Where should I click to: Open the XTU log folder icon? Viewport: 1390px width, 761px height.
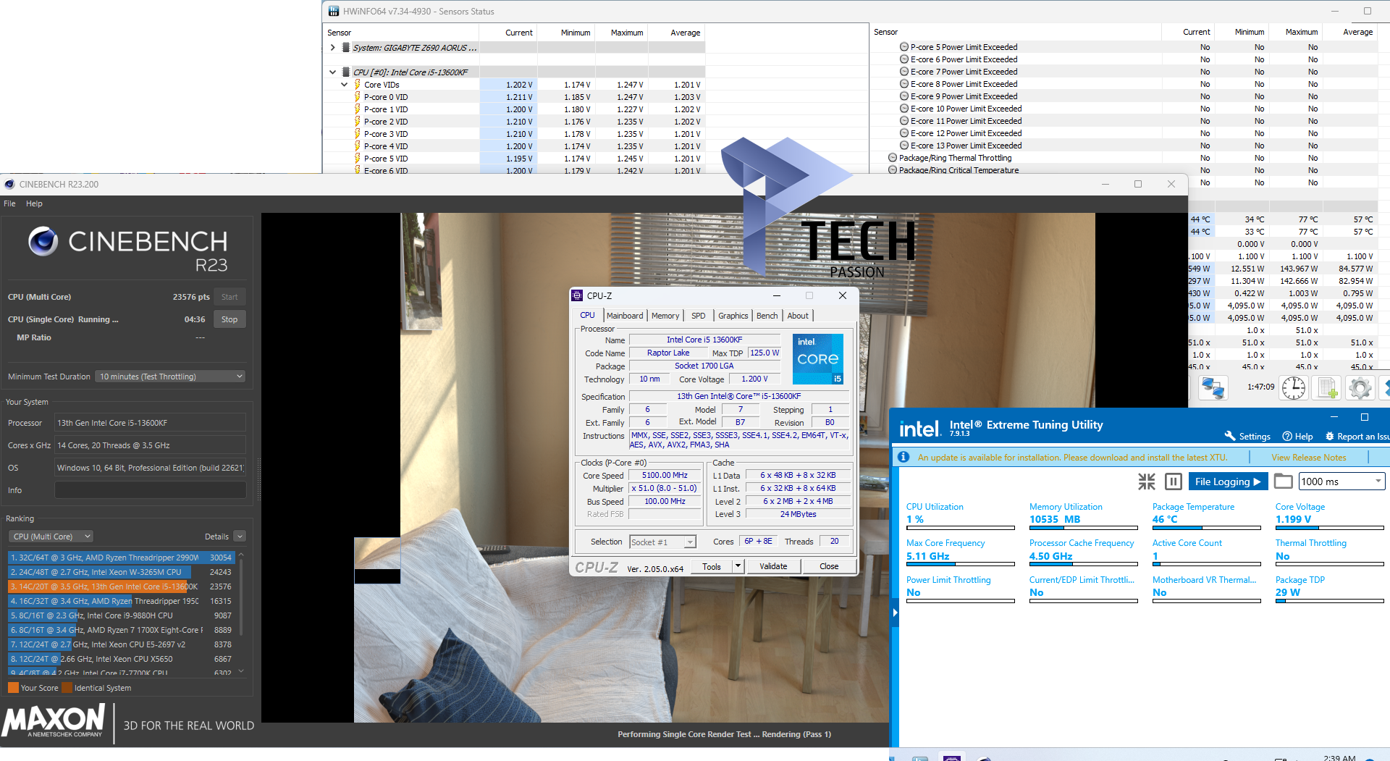pyautogui.click(x=1283, y=482)
